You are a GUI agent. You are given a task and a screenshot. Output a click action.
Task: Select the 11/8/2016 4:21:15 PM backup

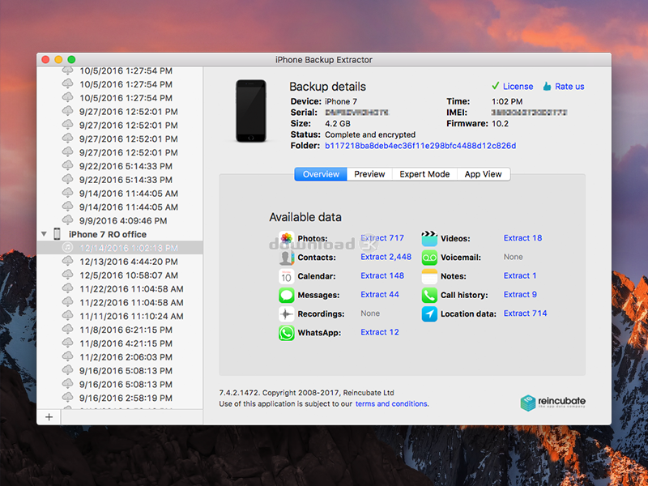click(120, 343)
